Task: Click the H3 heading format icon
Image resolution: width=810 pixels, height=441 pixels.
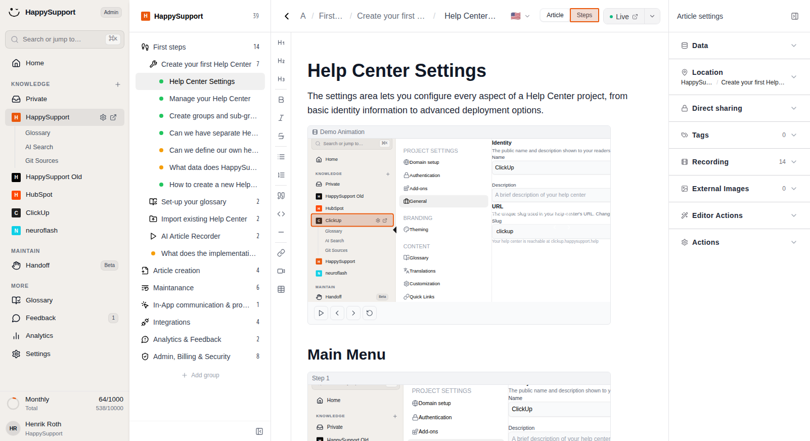Action: coord(281,79)
